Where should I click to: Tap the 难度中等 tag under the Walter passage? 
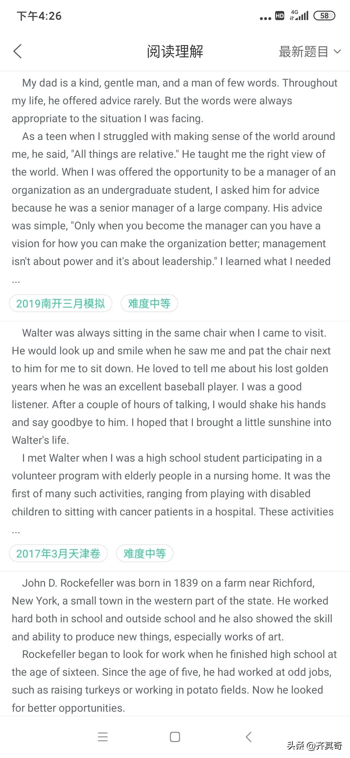click(145, 554)
